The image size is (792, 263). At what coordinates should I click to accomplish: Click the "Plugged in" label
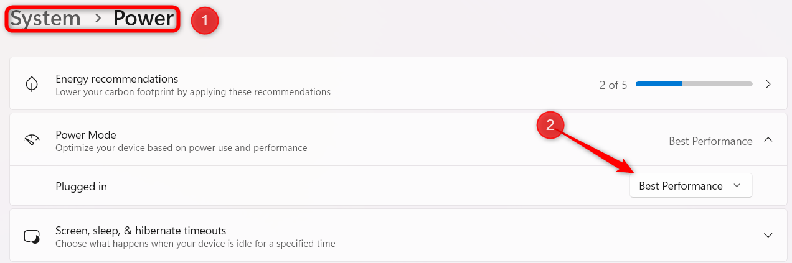[81, 187]
